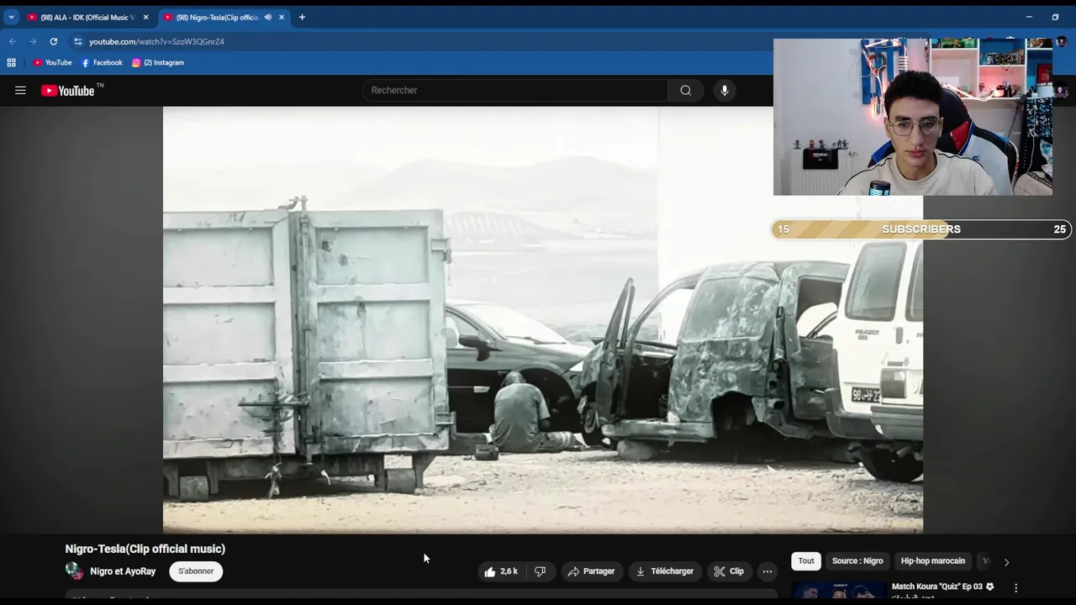Viewport: 1076px width, 605px height.
Task: Select the Source : Nigro chip
Action: point(857,561)
